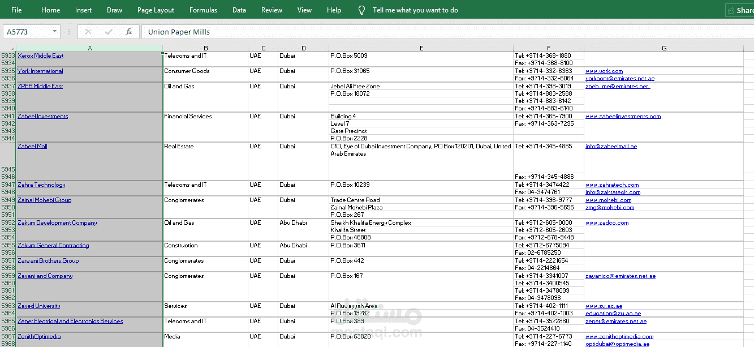Click the formula bar enter checkmark icon
The image size is (754, 347).
(109, 32)
